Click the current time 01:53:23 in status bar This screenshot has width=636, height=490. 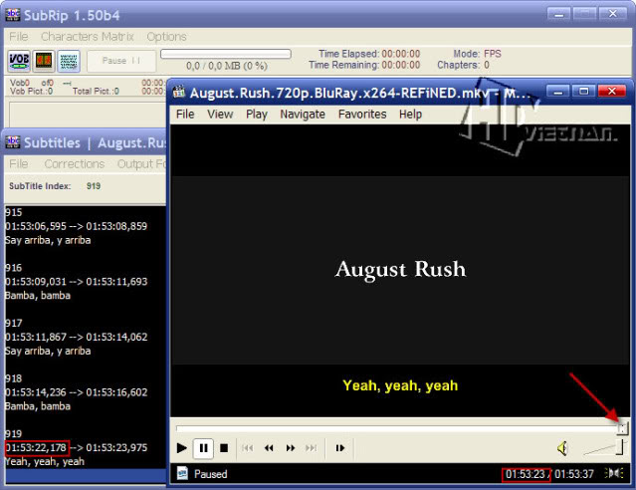tap(525, 474)
